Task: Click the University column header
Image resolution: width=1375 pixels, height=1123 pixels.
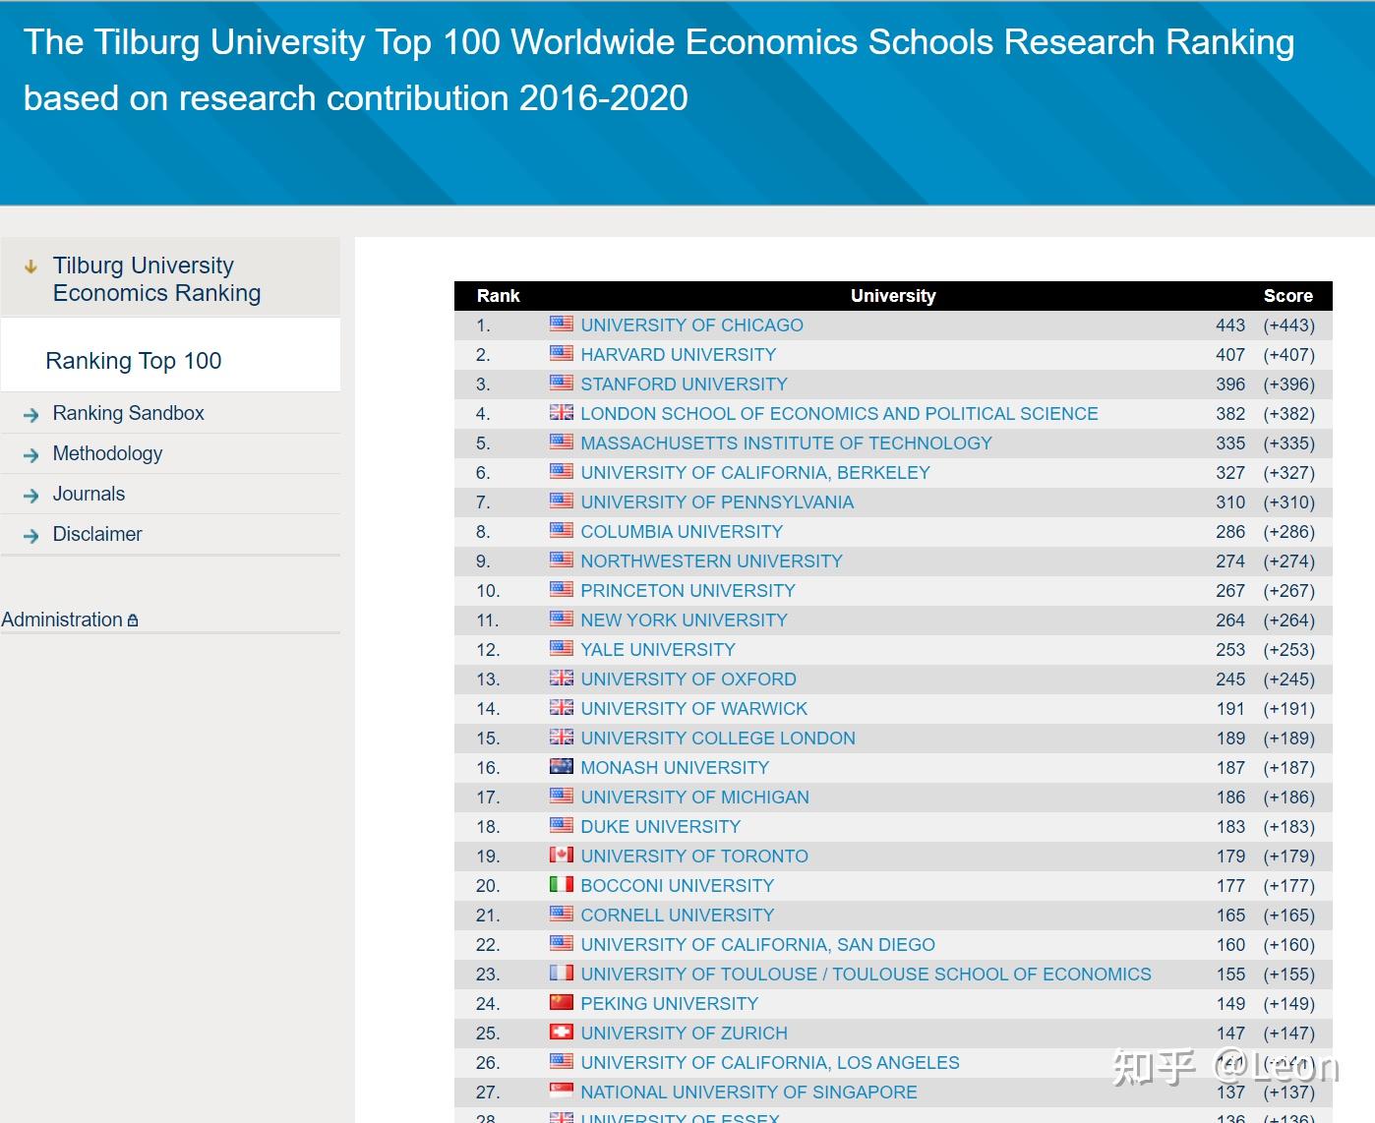Action: (x=893, y=296)
